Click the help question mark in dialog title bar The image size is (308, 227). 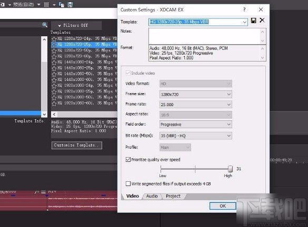click(244, 9)
